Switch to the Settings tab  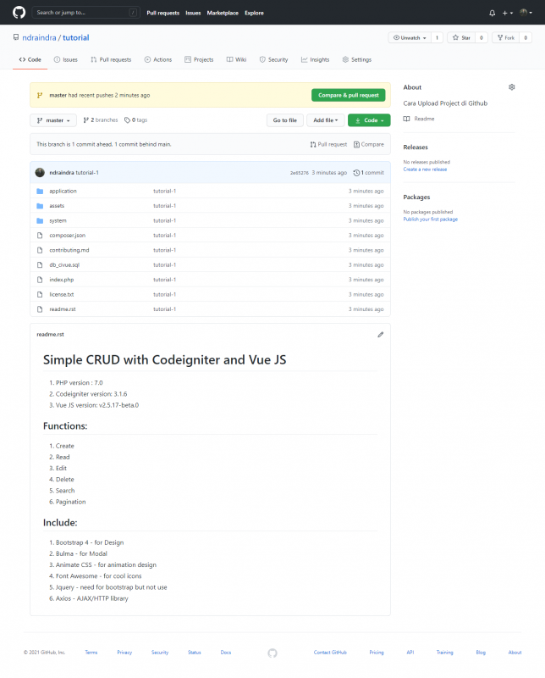(356, 60)
